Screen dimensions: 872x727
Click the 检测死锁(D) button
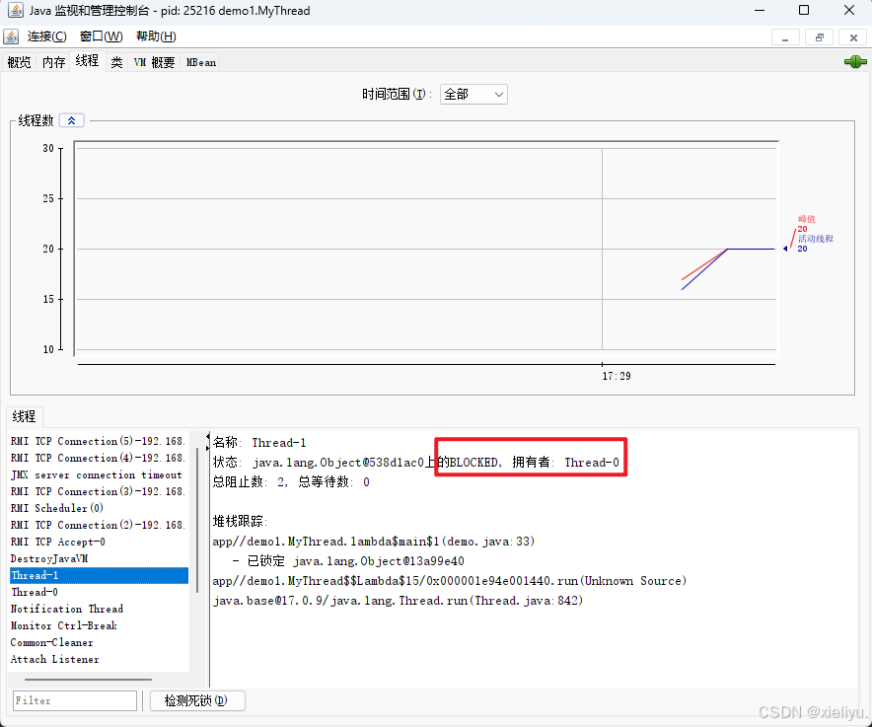(x=197, y=700)
